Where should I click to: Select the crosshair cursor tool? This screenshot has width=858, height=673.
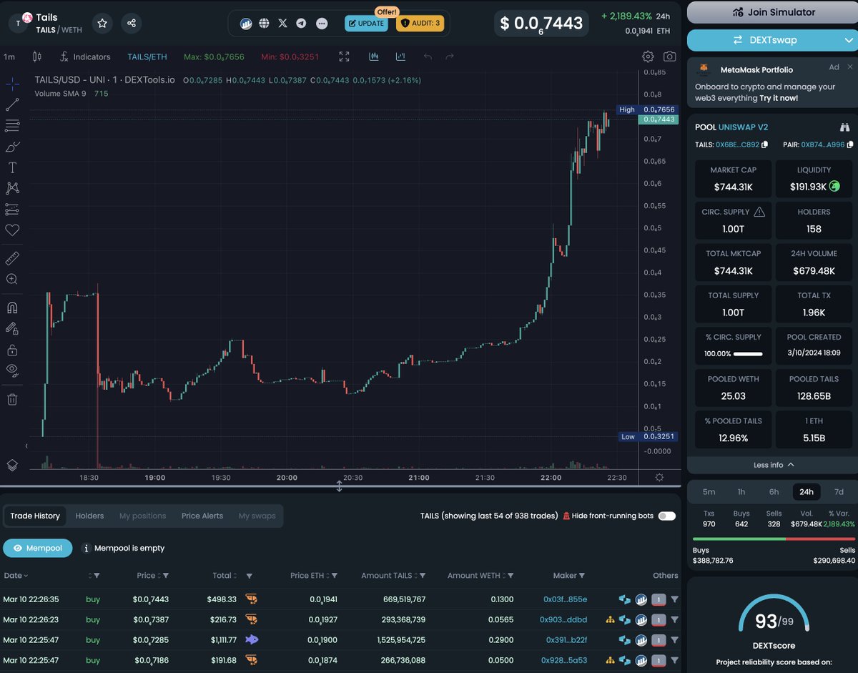coord(12,84)
